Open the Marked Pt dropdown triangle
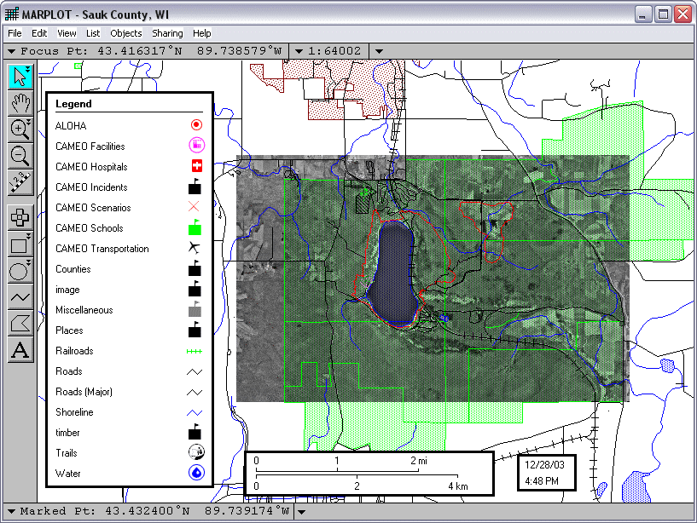This screenshot has height=523, width=697. tap(12, 511)
